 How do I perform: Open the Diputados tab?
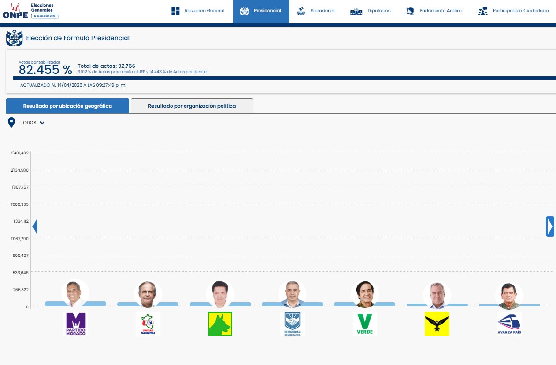(370, 11)
